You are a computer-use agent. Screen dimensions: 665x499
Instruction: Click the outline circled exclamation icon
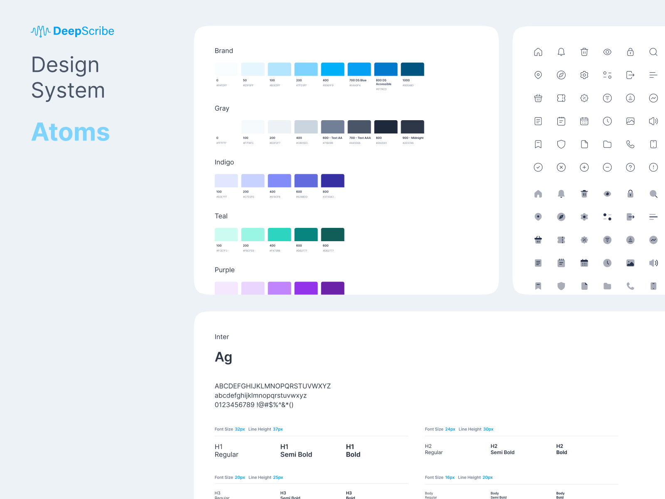[653, 167]
